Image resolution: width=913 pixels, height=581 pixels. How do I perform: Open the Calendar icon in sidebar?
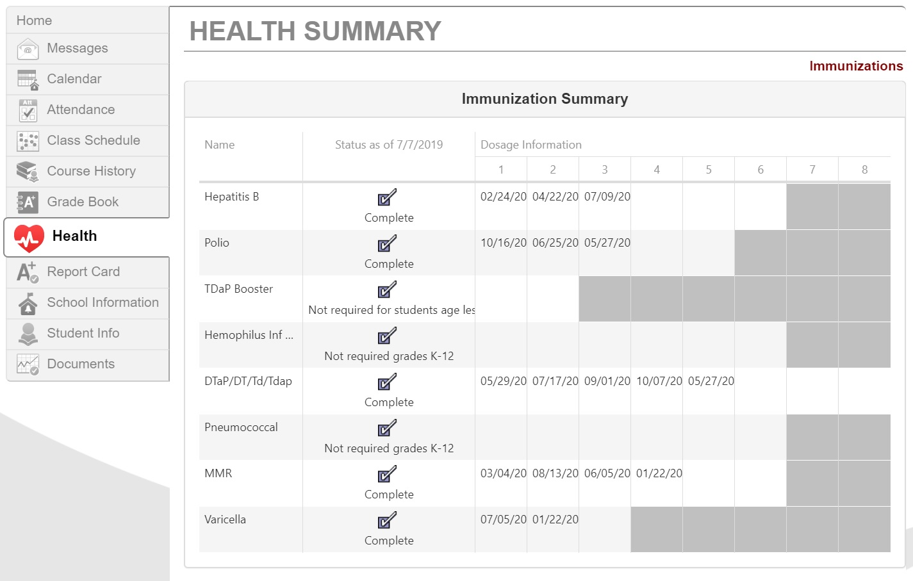(x=28, y=79)
